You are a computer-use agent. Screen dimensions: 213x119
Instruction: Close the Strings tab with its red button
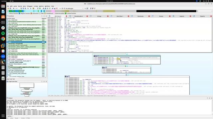(108, 16)
